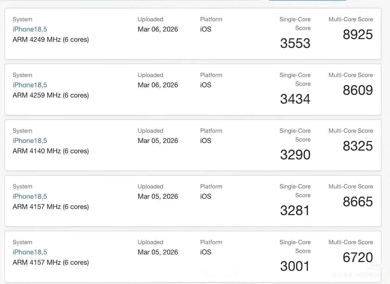Open iPhone18,5 link for the 3290 single-core result

coord(30,141)
